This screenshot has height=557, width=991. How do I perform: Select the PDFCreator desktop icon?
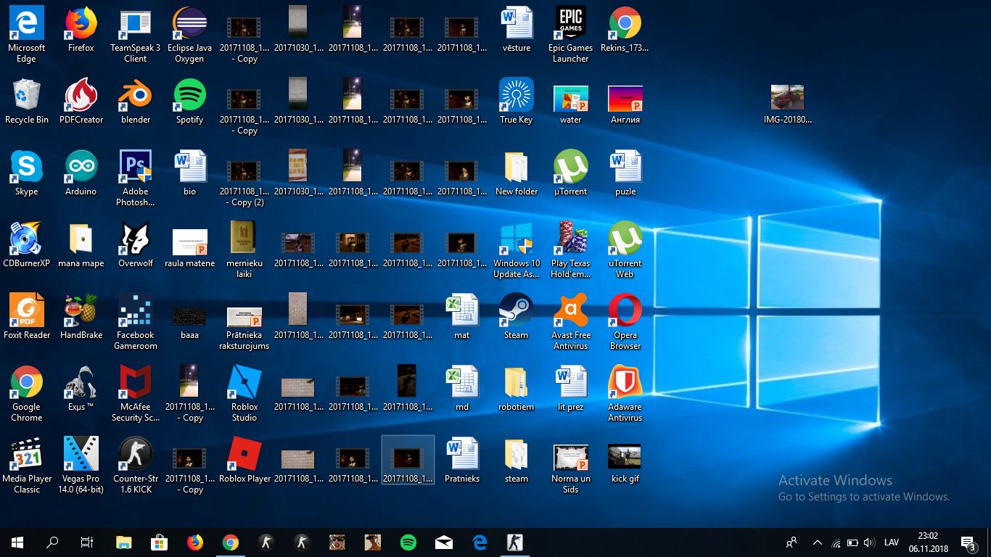click(81, 101)
